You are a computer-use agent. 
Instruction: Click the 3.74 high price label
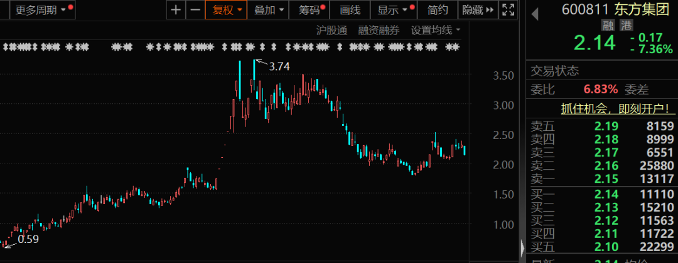click(x=279, y=66)
